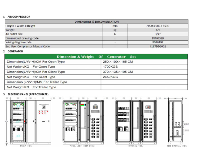Click the side internal view drawing
The height and width of the screenshot is (165, 214).
coord(176,122)
